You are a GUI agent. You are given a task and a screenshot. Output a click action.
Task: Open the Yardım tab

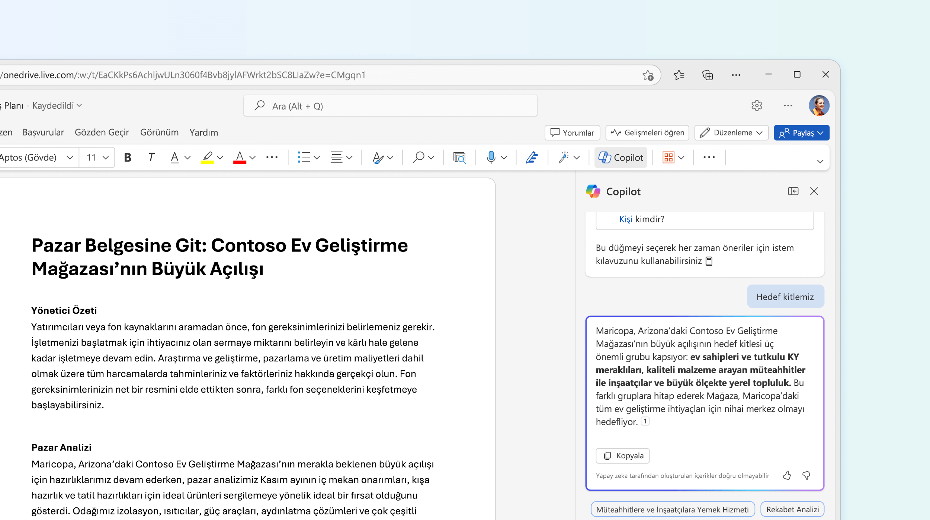(203, 132)
